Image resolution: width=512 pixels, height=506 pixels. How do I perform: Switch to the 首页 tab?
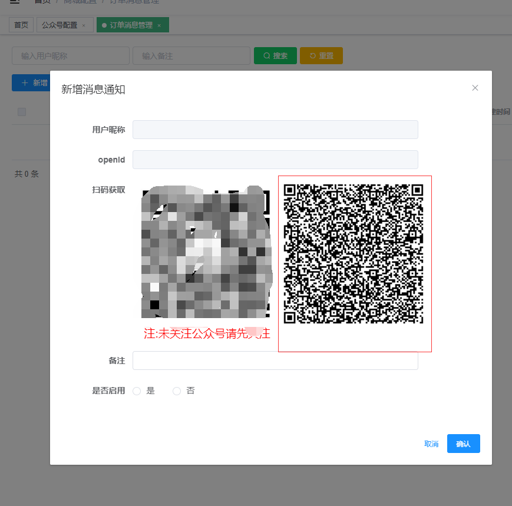point(21,25)
